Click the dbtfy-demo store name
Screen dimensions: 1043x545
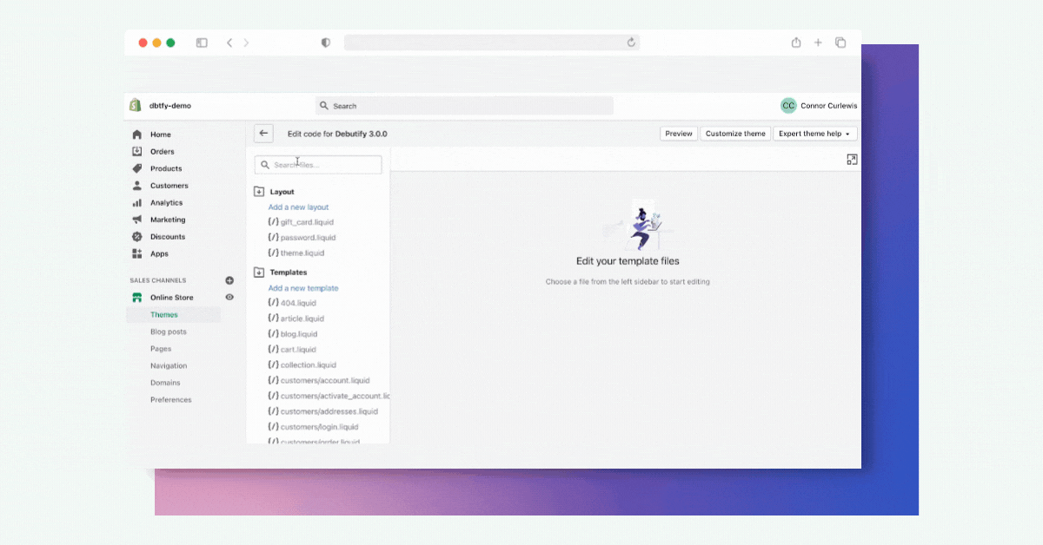pos(170,106)
